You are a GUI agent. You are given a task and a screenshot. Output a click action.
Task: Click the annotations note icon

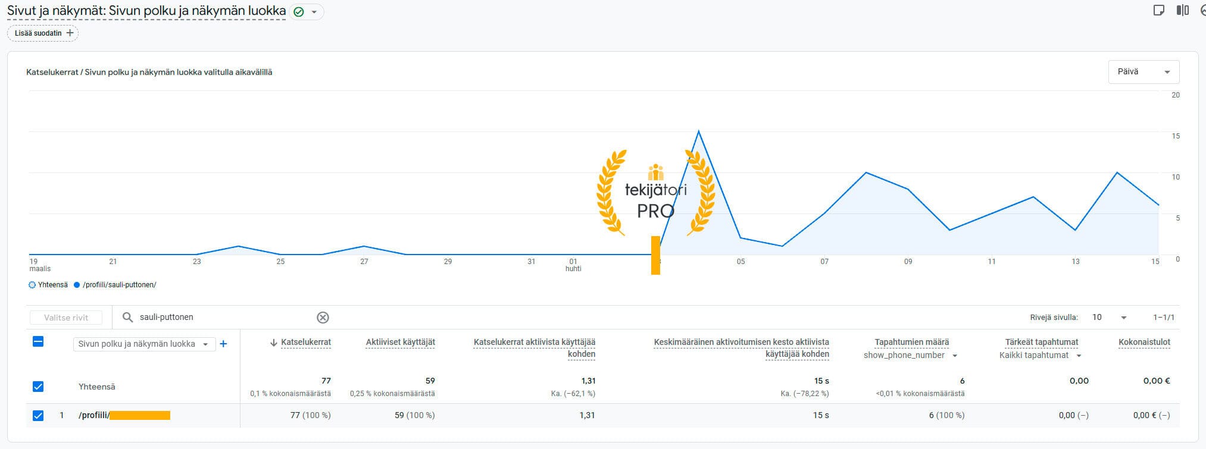tap(1158, 11)
